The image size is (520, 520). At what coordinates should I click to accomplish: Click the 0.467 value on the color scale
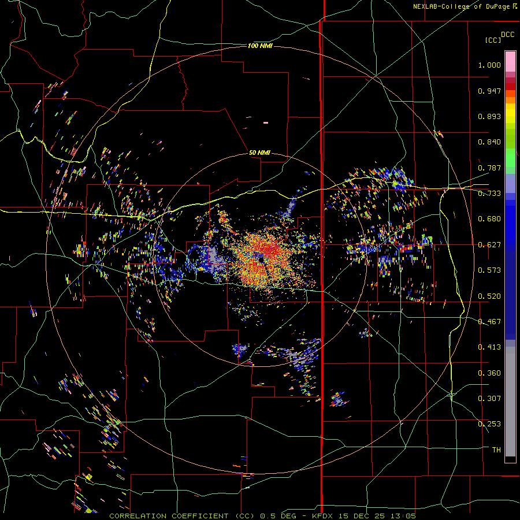tap(489, 322)
